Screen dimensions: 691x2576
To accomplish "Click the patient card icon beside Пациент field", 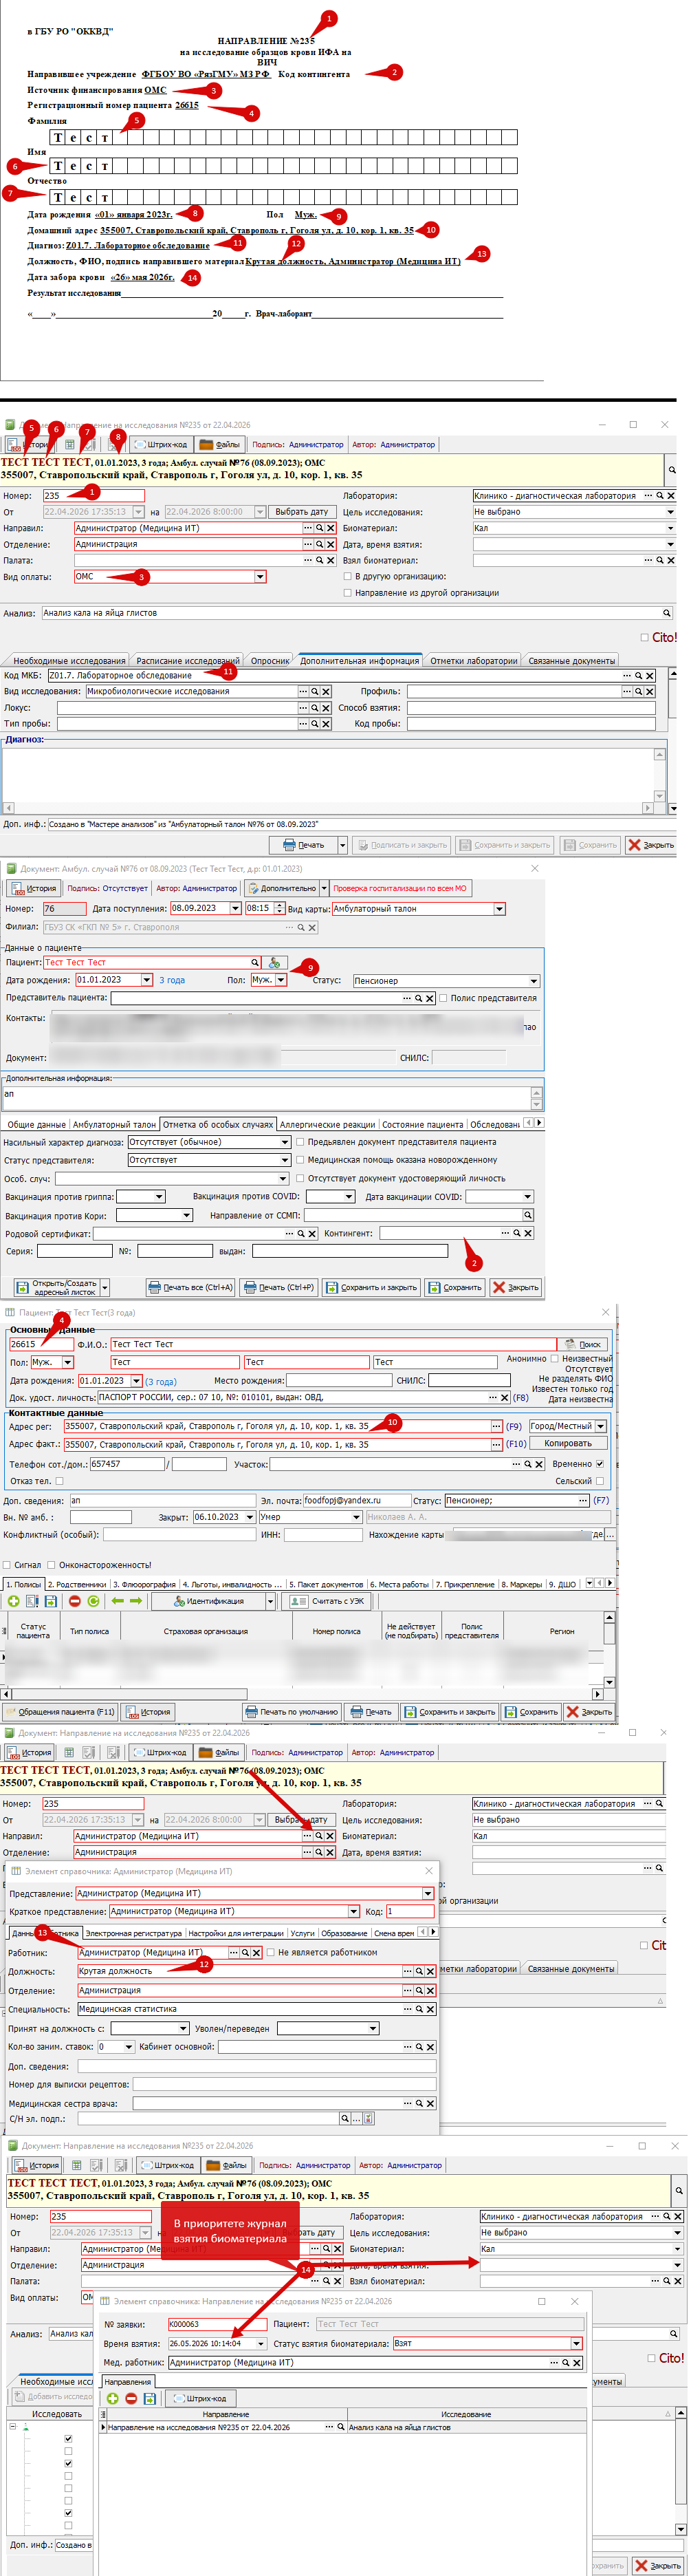I will point(275,963).
